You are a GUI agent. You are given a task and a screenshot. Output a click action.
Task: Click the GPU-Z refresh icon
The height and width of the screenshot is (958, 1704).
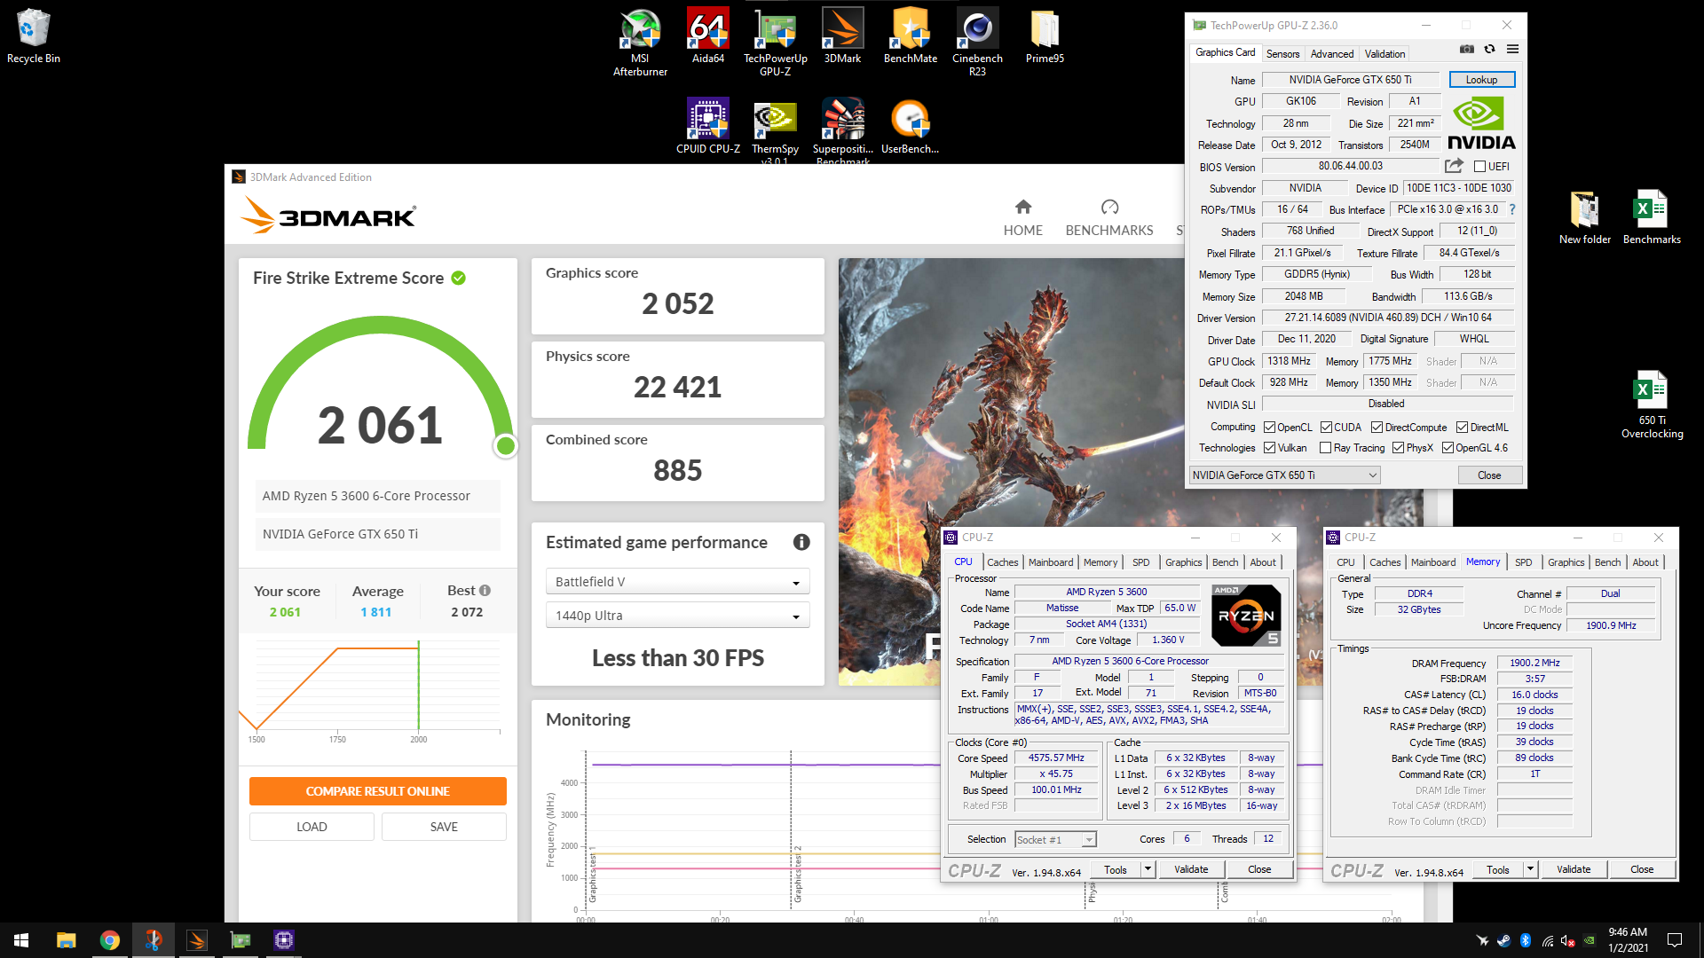1490,49
